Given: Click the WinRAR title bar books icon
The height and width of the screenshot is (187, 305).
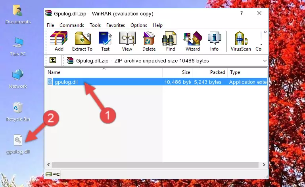Looking at the screenshot, I should (x=48, y=13).
